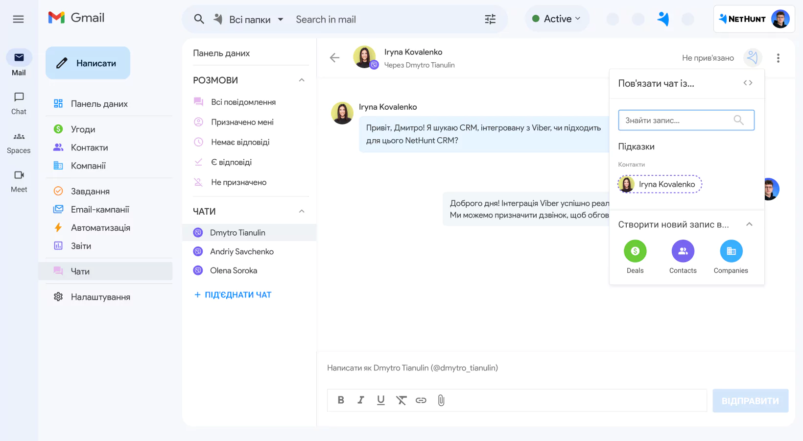This screenshot has width=803, height=441.
Task: Open search filter options icon
Action: 490,19
